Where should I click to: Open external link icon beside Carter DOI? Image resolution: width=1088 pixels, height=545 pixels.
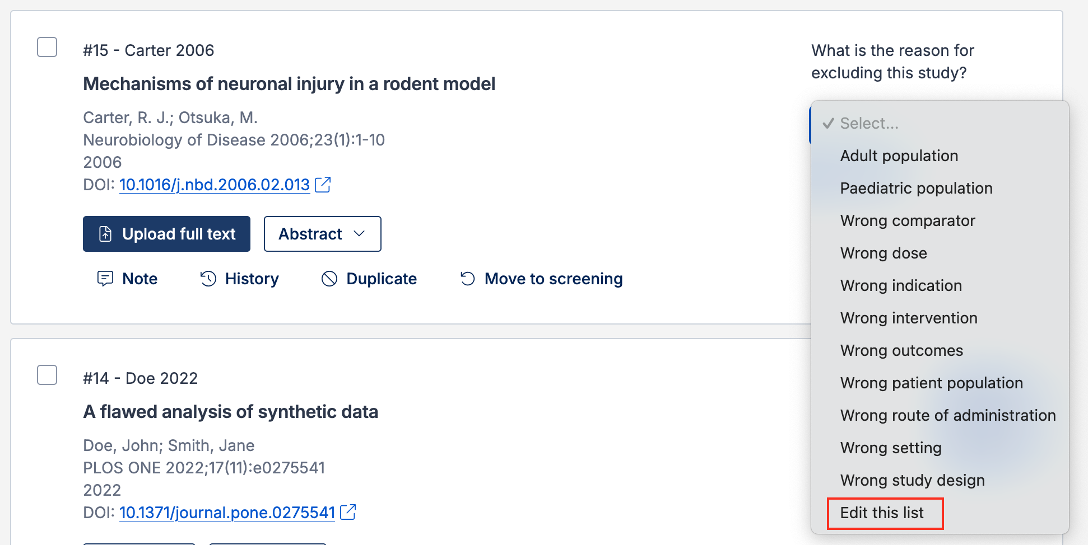click(323, 184)
